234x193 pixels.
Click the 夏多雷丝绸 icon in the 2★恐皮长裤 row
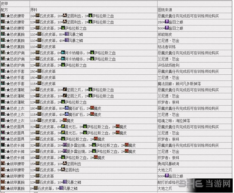65,151
